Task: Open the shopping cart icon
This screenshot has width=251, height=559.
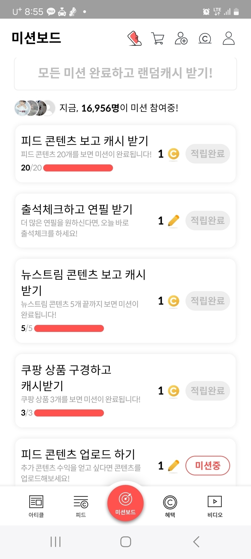Action: click(x=158, y=38)
